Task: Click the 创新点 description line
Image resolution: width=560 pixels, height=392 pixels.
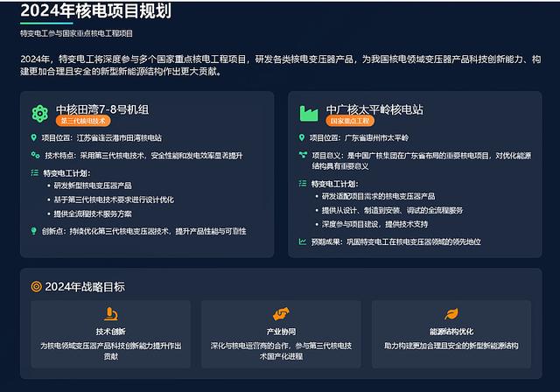Action: [143, 231]
